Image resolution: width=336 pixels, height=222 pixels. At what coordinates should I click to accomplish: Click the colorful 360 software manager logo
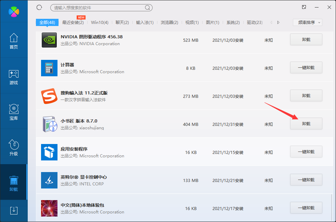pyautogui.click(x=14, y=11)
